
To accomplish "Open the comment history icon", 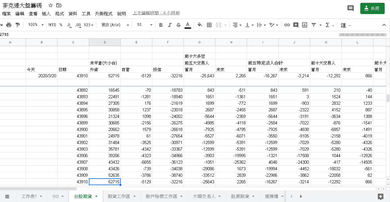I will point(351,8).
